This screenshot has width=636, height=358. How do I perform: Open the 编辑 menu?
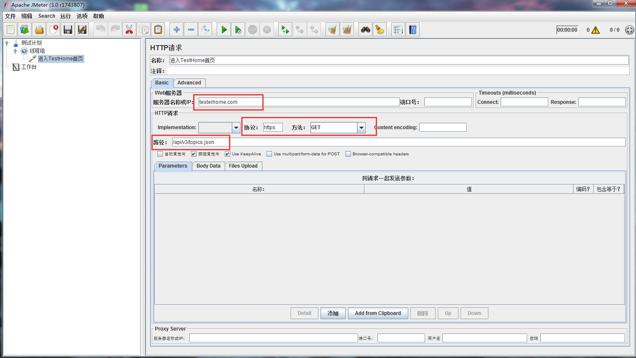click(27, 16)
